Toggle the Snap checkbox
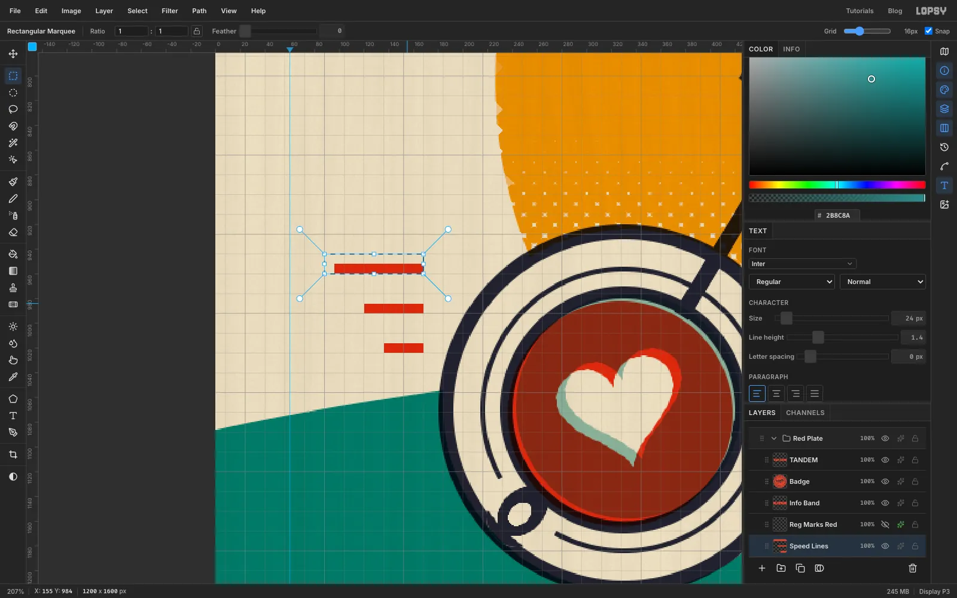The width and height of the screenshot is (957, 598). tap(928, 31)
